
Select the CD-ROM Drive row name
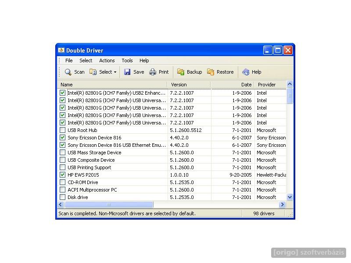point(83,182)
